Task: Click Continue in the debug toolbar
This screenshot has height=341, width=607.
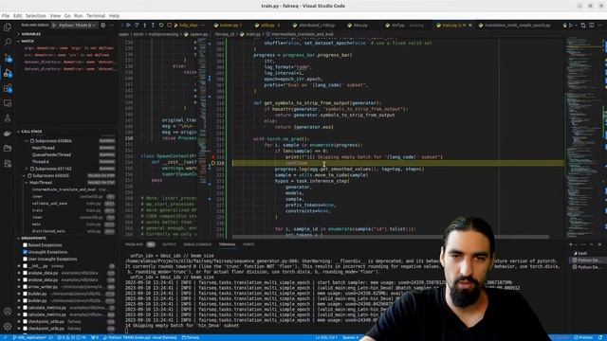Action: (128, 26)
